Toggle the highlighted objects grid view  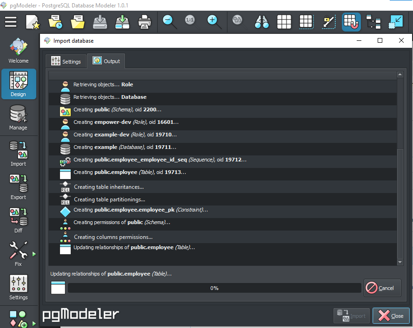coord(351,21)
